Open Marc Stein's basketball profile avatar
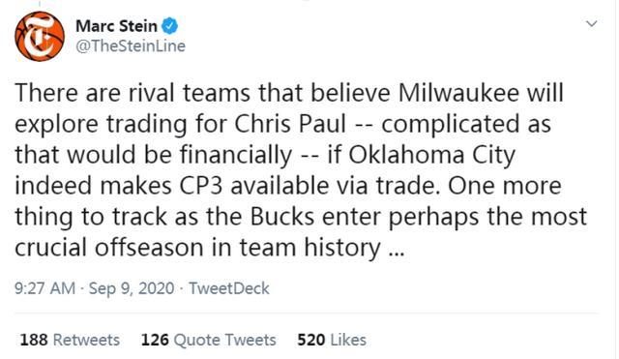Viewport: 619px width, 359px height. coord(40,36)
